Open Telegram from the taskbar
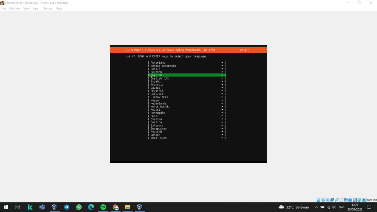Screen dimensions: 377x212 tap(67, 207)
